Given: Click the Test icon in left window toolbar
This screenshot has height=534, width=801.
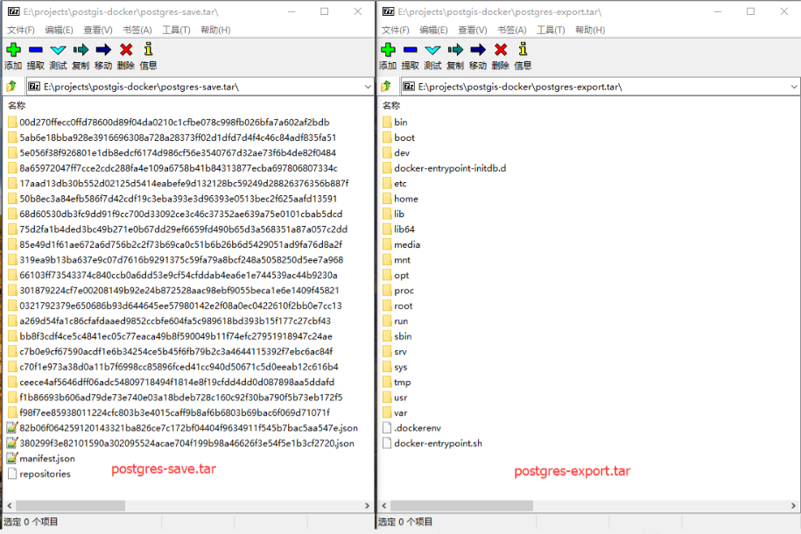Looking at the screenshot, I should coord(58,51).
